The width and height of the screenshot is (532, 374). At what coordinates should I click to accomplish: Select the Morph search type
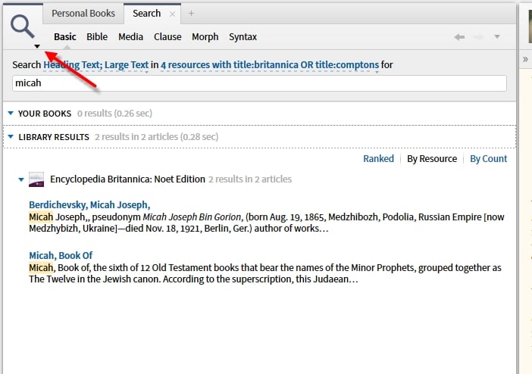coord(205,37)
